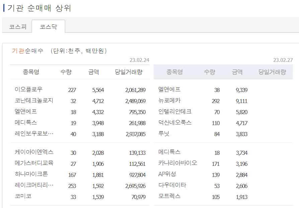Select the 코스닥 tab
The image size is (299, 208).
tap(48, 26)
